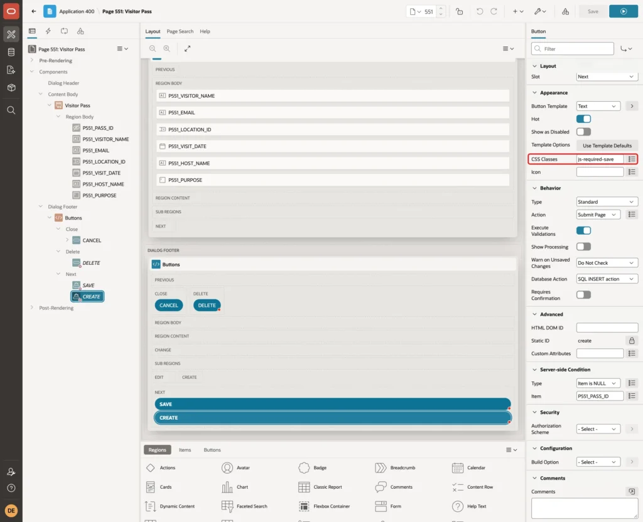Open the App Builder icon in sidebar
This screenshot has width=643, height=522.
[x=11, y=35]
